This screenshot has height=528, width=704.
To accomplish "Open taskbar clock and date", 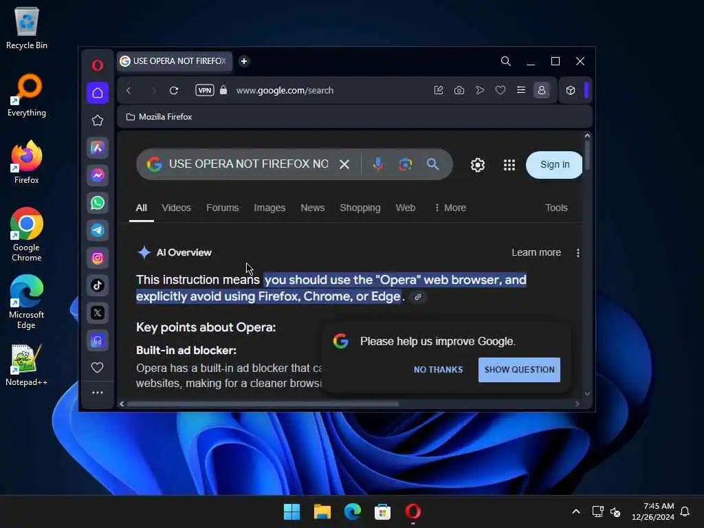I will point(653,511).
